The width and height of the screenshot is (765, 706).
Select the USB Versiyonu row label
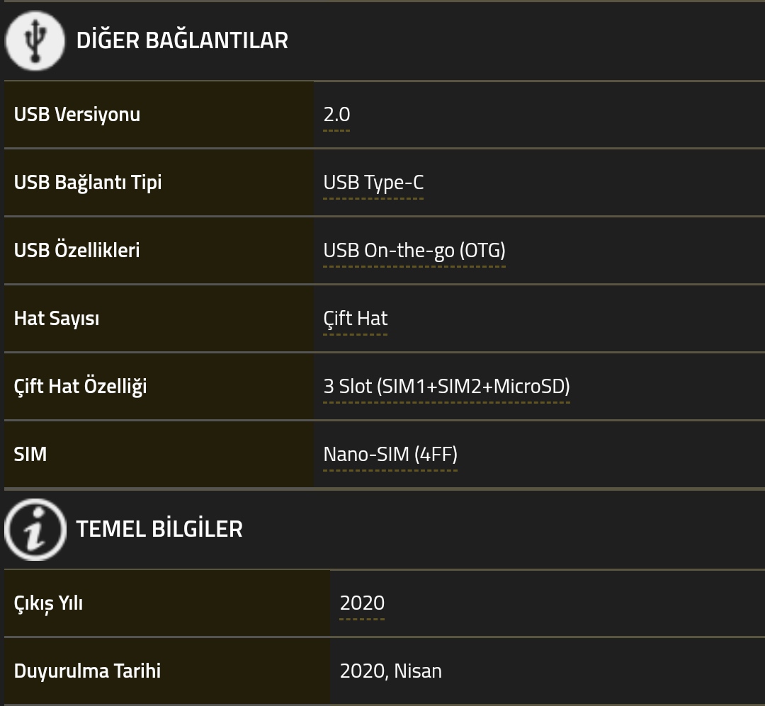click(x=77, y=115)
